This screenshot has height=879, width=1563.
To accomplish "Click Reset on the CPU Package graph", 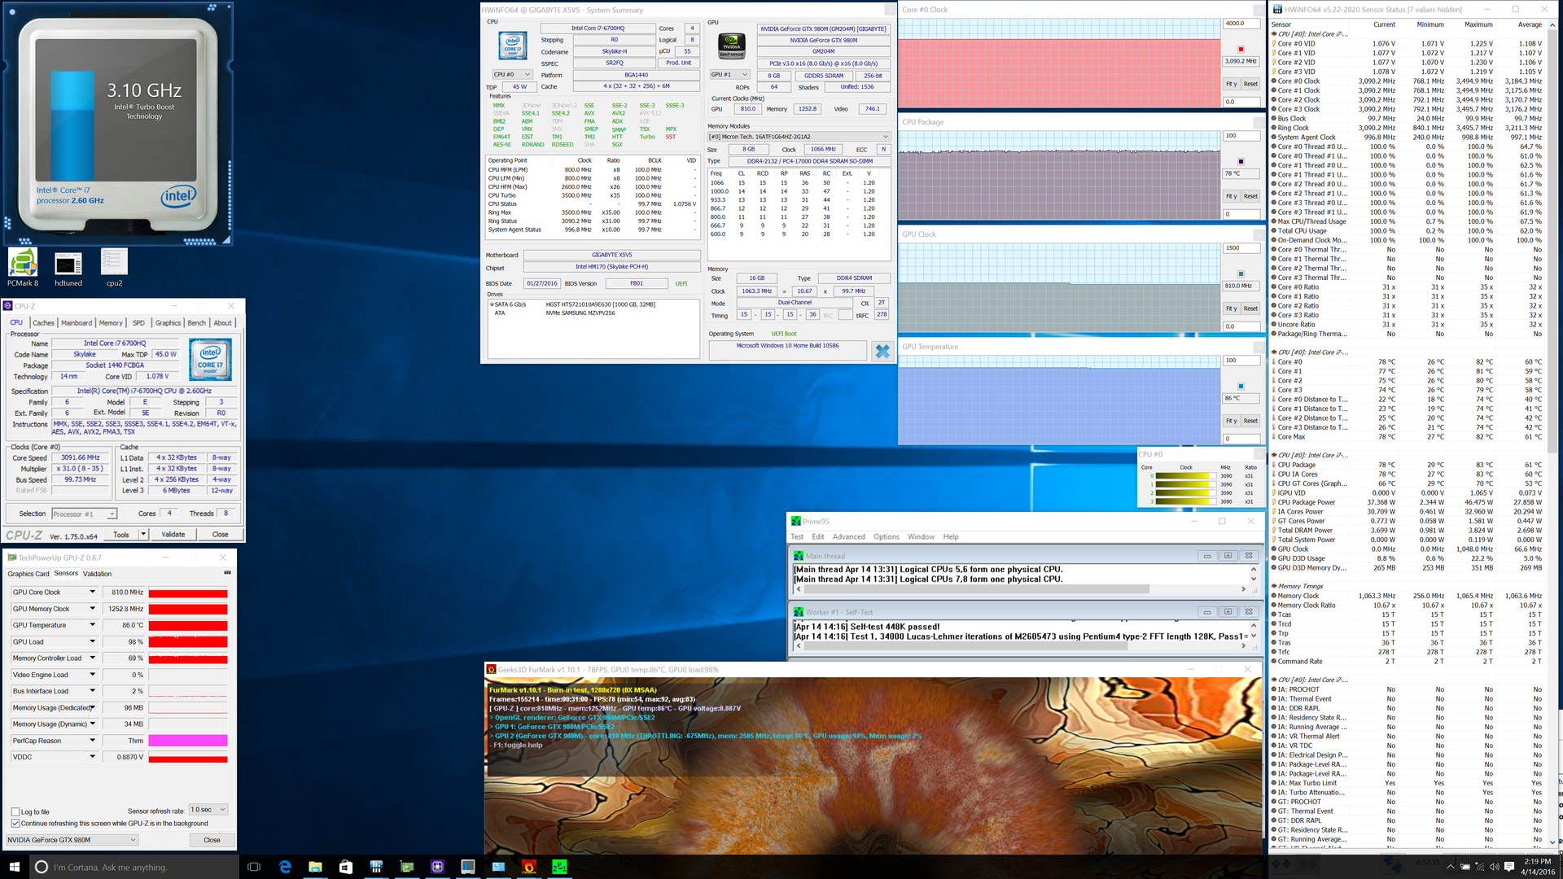I will 1250,196.
